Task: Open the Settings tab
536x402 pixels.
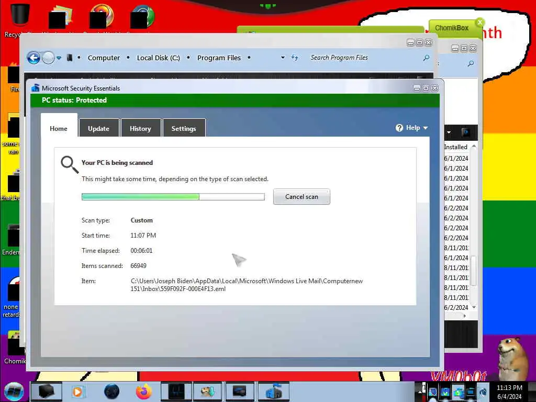Action: pos(184,129)
